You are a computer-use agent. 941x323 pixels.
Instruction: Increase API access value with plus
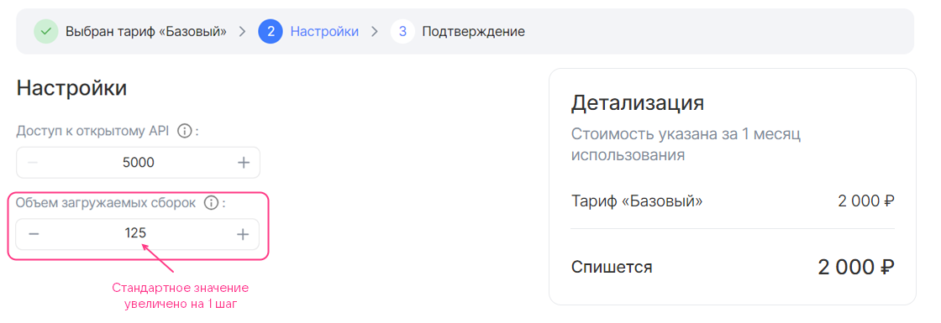coord(243,163)
